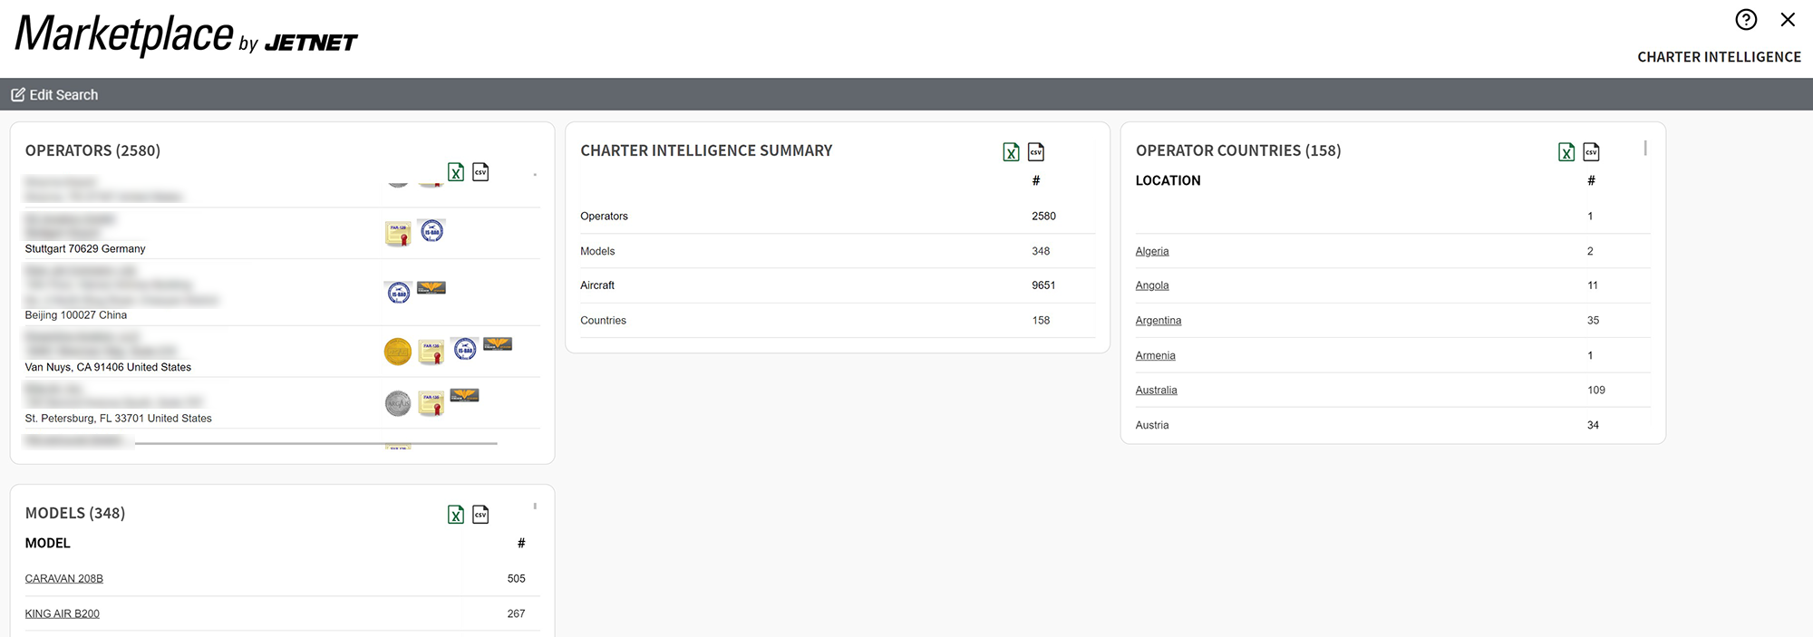Select Beijing 100027 China operator address
Screen dimensions: 1813x637
coord(76,315)
